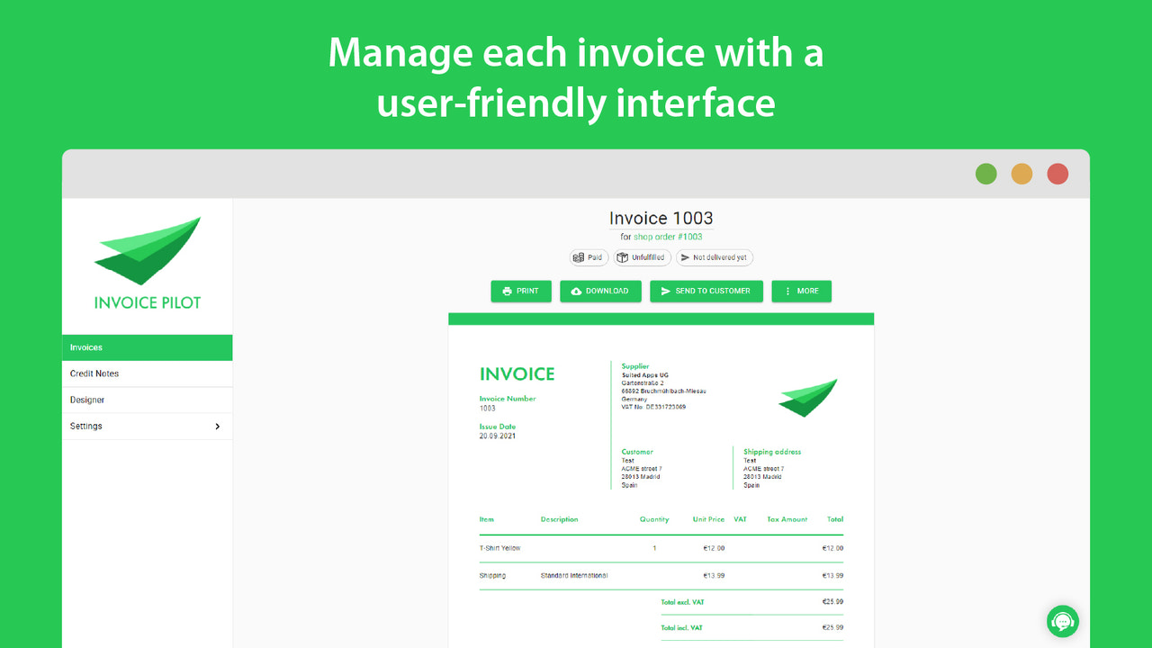
Task: Expand the Settings sidebar entry
Action: (x=85, y=426)
